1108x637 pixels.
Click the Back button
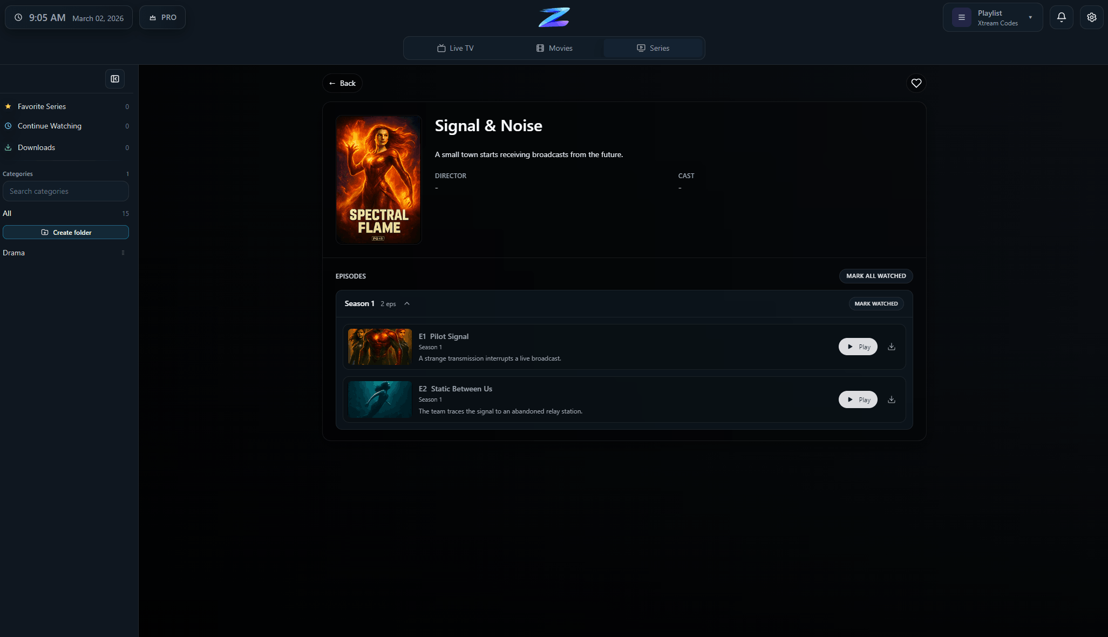(x=342, y=83)
